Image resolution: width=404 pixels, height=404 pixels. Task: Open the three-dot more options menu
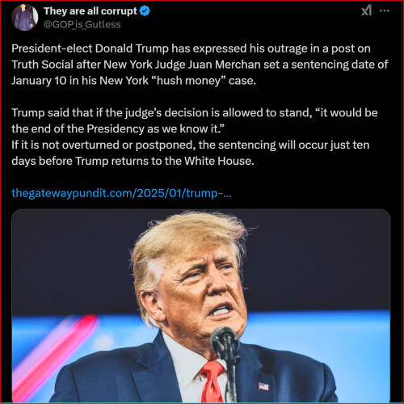385,11
